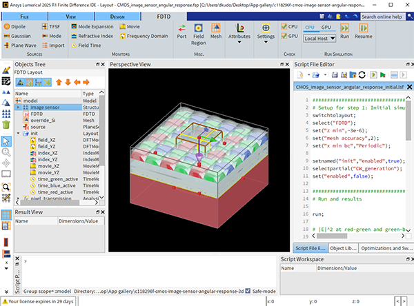Select the time_green_active item

(x=58, y=179)
